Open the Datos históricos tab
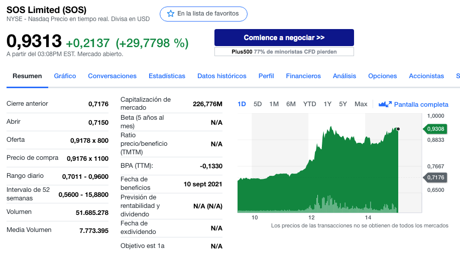 point(222,76)
